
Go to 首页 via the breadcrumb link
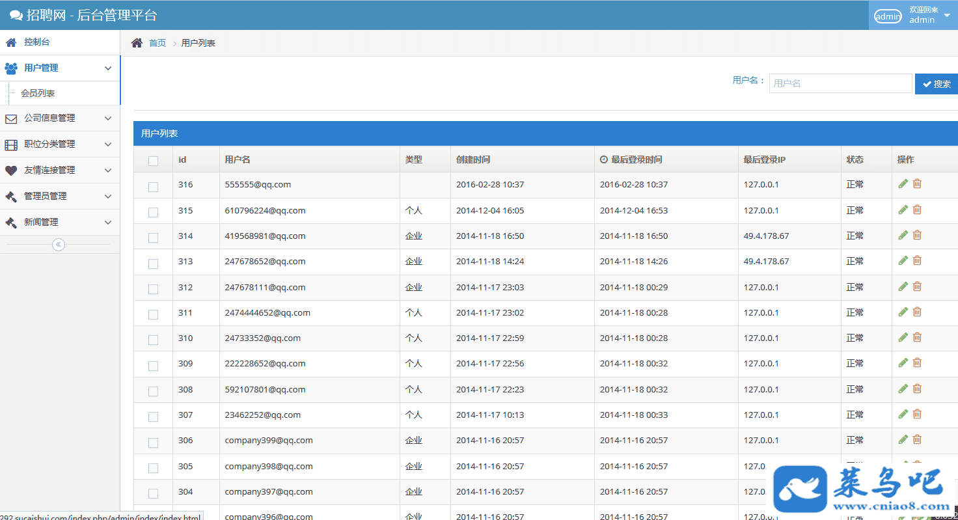coord(157,43)
